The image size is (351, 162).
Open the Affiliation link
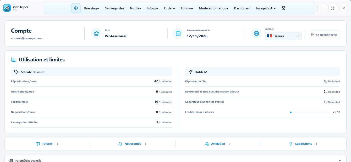(218, 144)
